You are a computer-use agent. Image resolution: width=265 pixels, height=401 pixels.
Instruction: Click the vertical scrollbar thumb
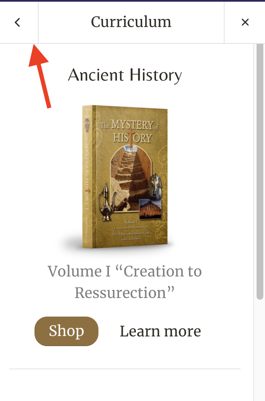click(260, 171)
